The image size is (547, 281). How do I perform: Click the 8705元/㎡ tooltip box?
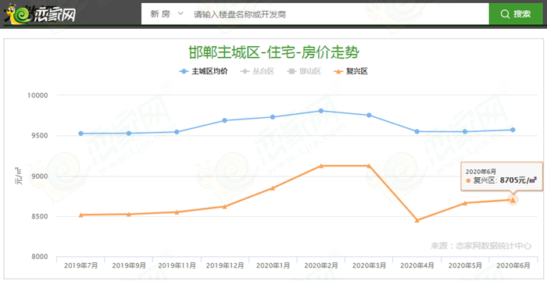point(502,176)
